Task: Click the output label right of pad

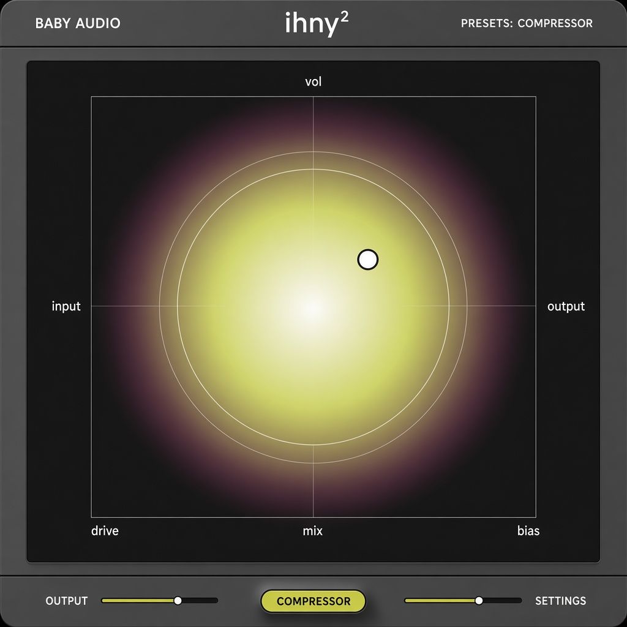Action: [x=566, y=306]
